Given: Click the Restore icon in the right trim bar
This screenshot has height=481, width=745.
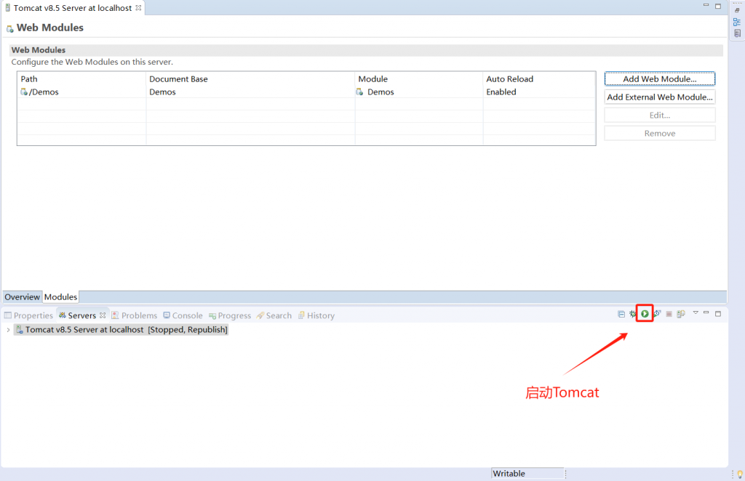Looking at the screenshot, I should [737, 11].
